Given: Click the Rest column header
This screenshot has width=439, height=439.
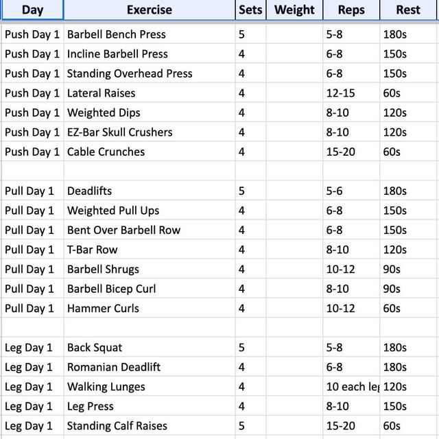Looking at the screenshot, I should [x=409, y=10].
